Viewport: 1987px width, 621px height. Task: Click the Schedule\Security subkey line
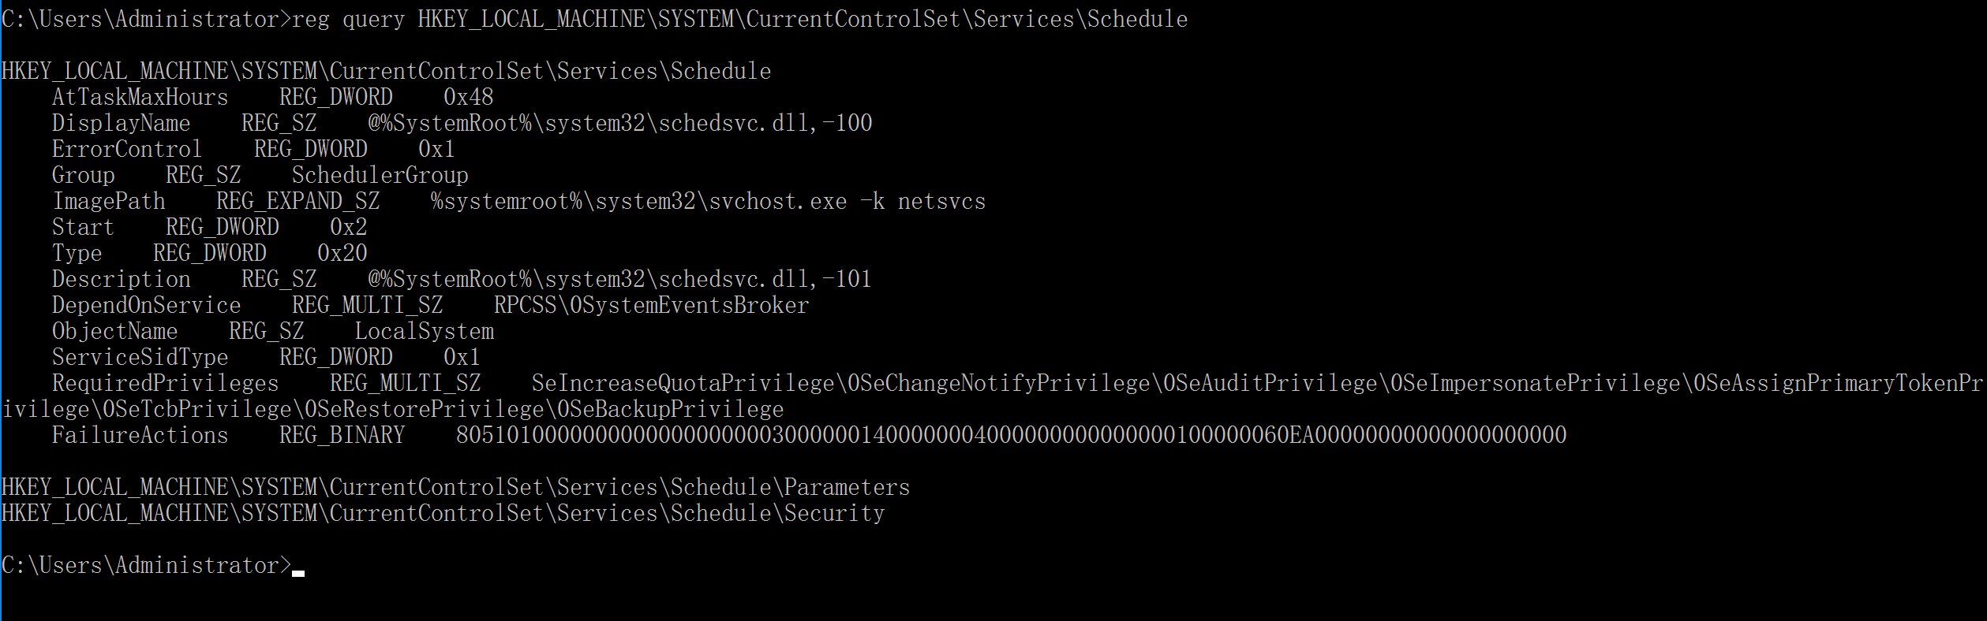click(443, 514)
